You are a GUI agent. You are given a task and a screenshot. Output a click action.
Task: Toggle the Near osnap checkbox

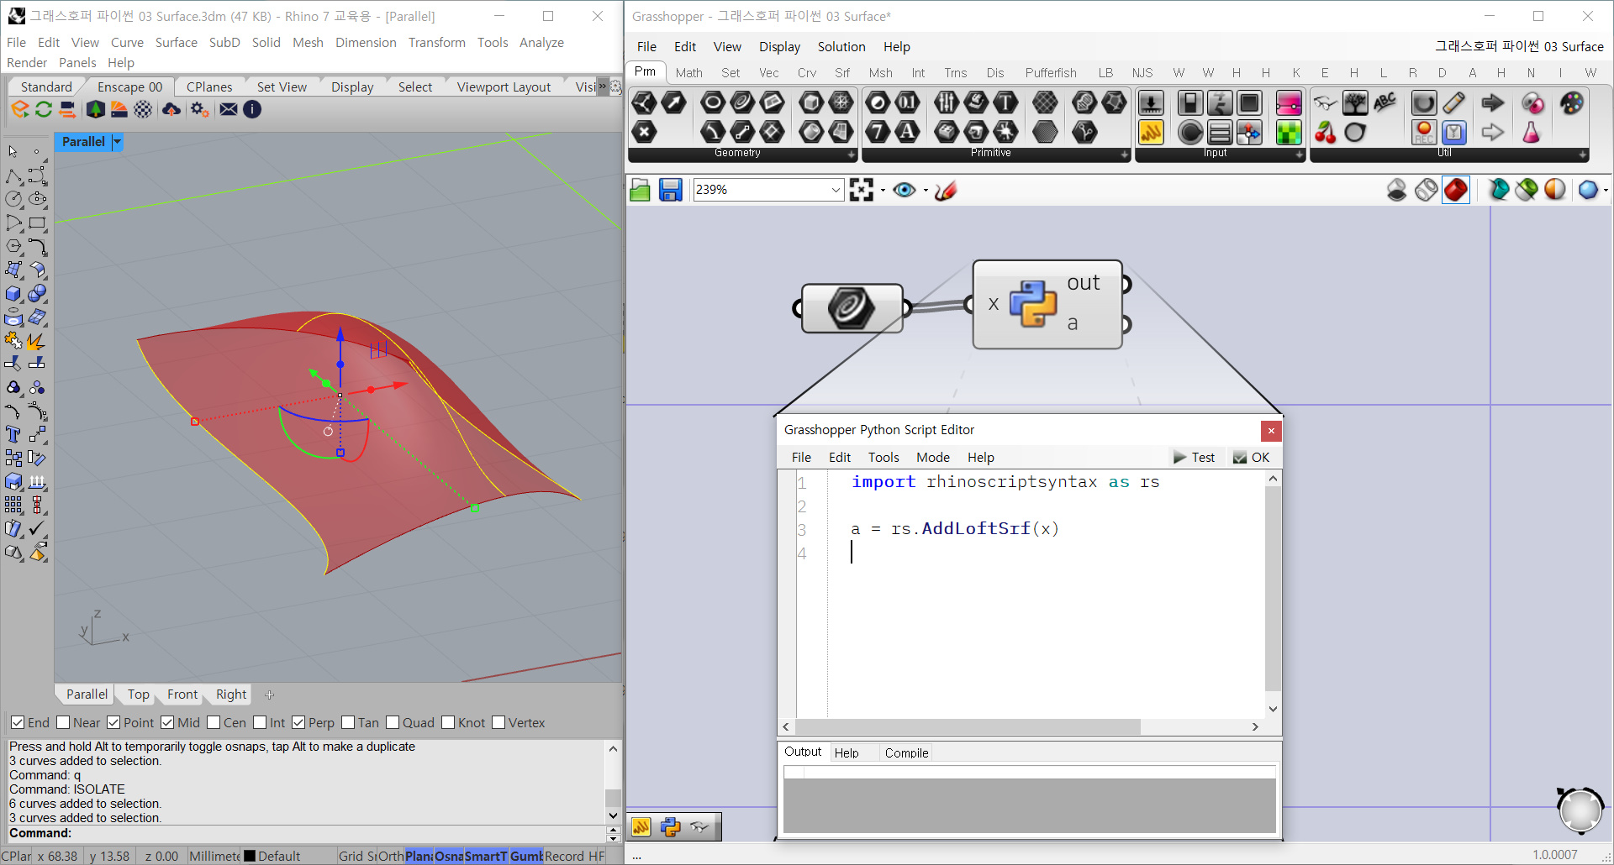[x=63, y=723]
